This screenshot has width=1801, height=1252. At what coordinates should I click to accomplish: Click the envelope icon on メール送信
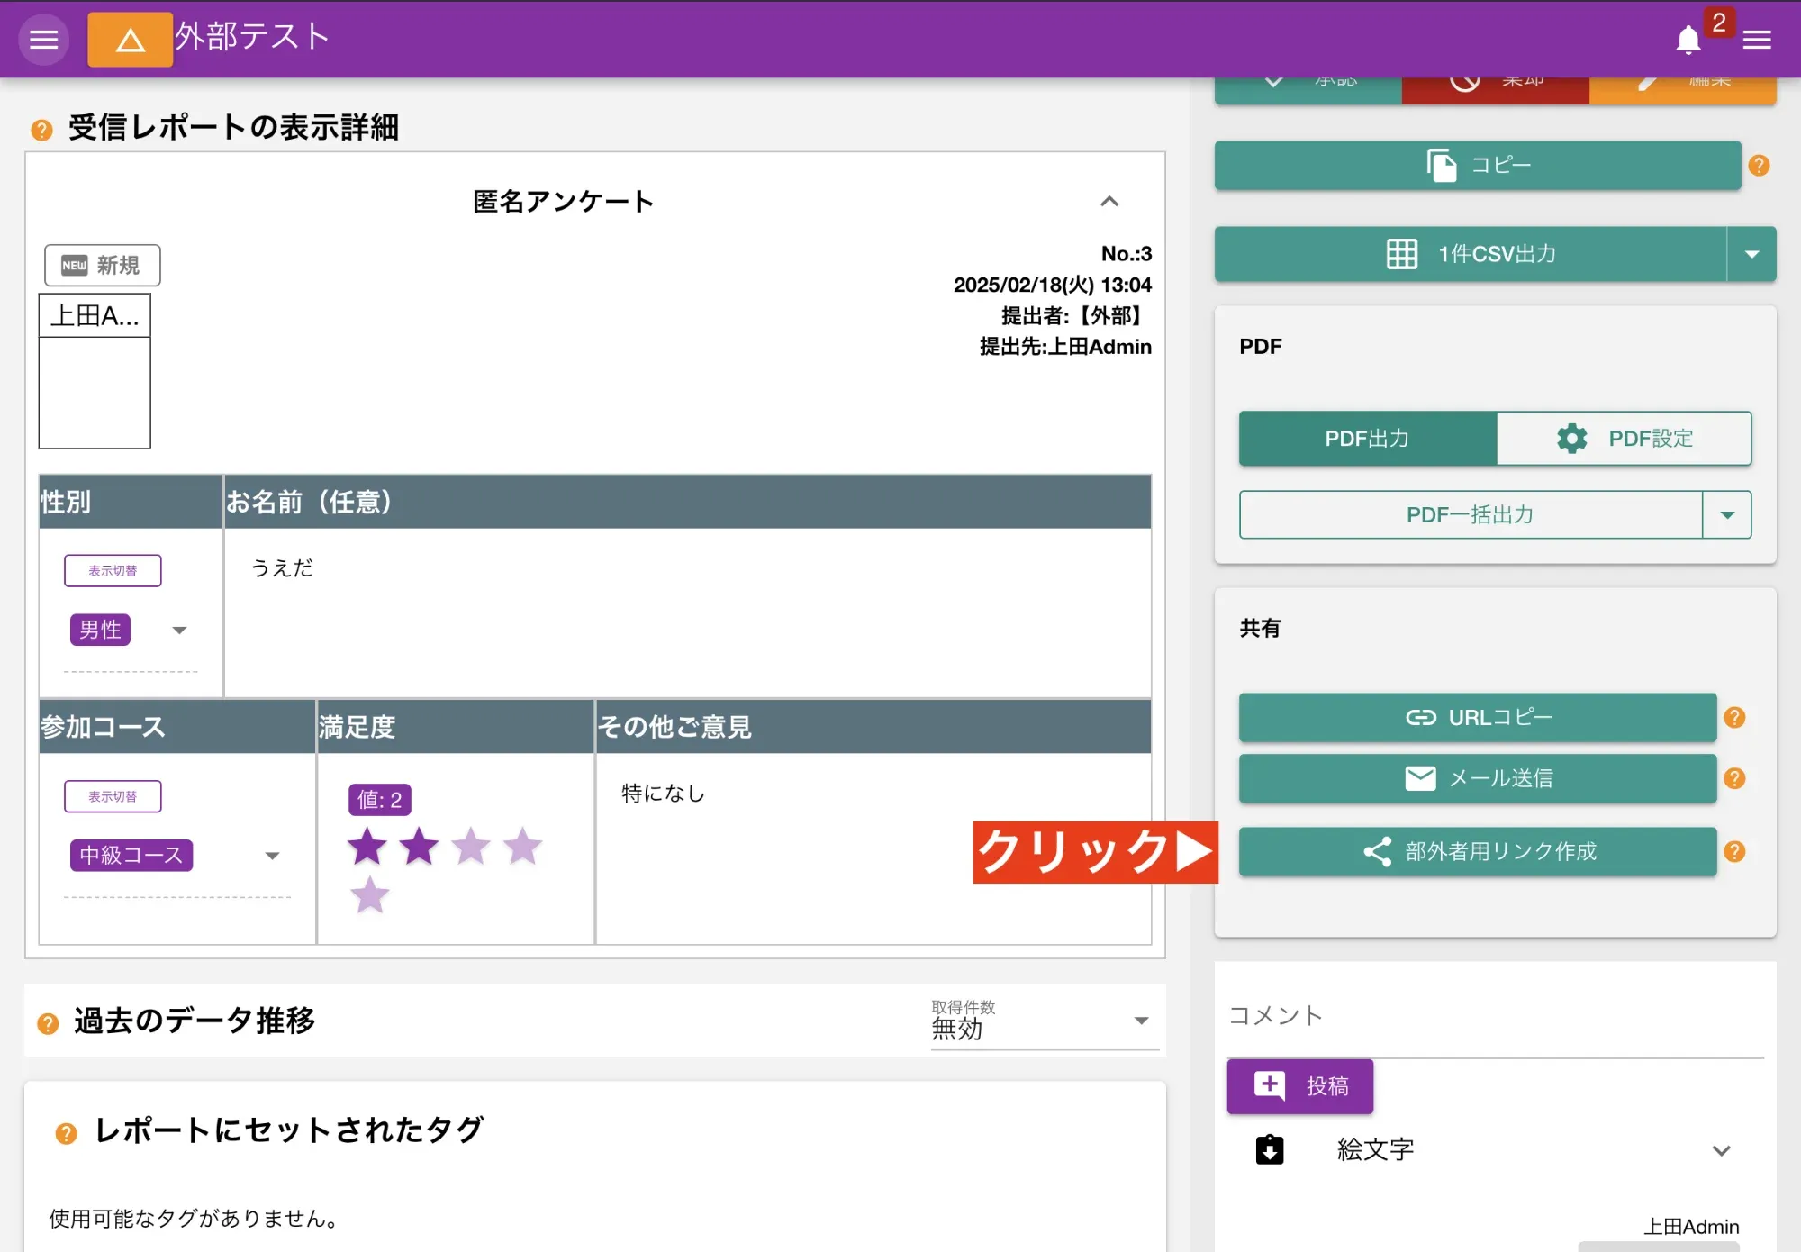click(1420, 778)
